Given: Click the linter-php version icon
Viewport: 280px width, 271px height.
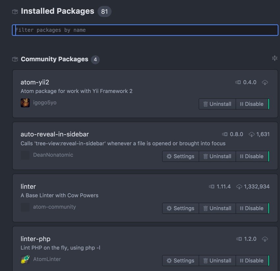Looking at the screenshot, I should 239,239.
